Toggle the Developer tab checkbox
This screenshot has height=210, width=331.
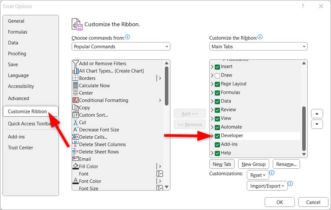pyautogui.click(x=217, y=136)
